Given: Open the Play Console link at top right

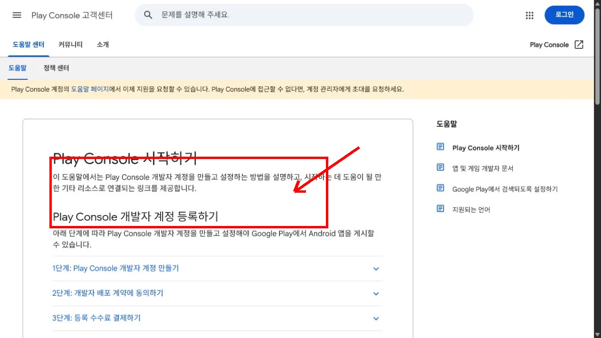Looking at the screenshot, I should click(x=549, y=45).
